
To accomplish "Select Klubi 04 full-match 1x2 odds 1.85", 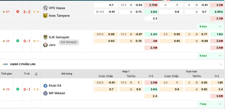I will (x=217, y=83).
